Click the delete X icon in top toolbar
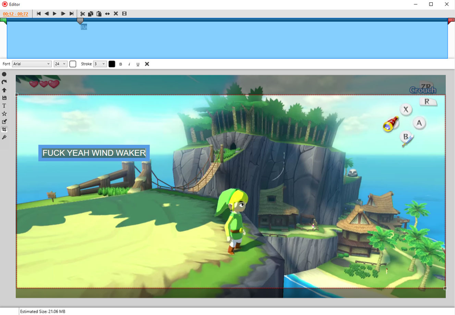 pyautogui.click(x=116, y=14)
